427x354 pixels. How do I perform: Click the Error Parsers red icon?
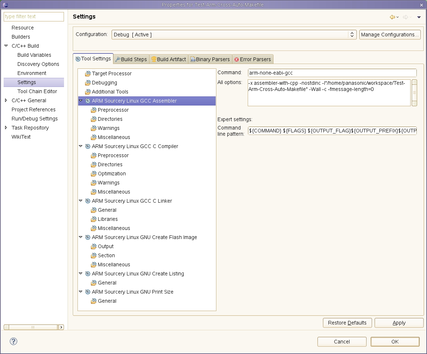237,59
